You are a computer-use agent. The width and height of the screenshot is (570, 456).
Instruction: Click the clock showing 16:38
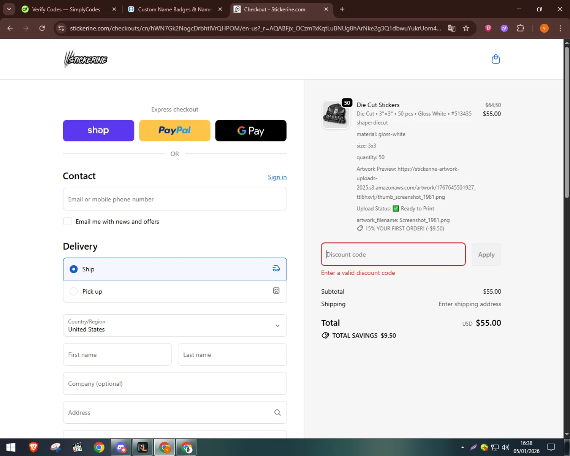point(526,443)
